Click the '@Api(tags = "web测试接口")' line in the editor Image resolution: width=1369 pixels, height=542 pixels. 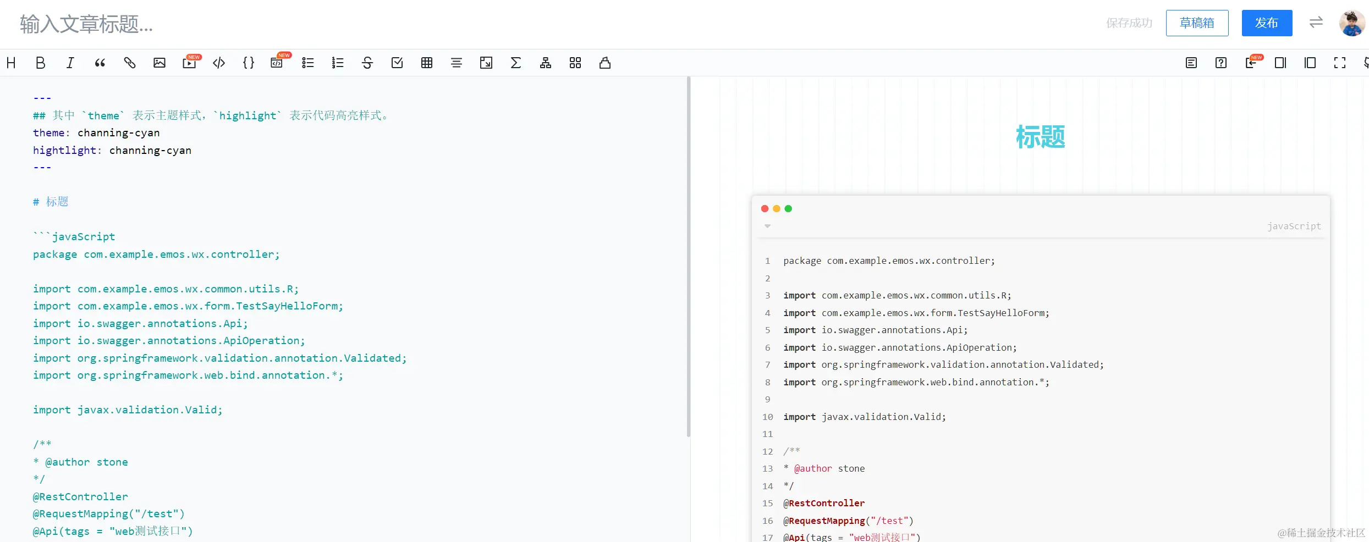(113, 531)
